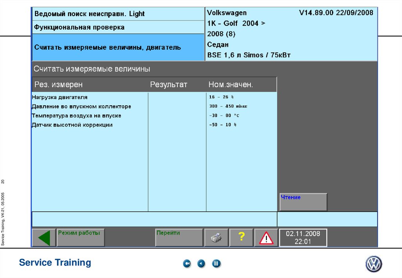Click nominal value 16 - 26 %
Viewport: 402px width, 278px height.
(221, 97)
